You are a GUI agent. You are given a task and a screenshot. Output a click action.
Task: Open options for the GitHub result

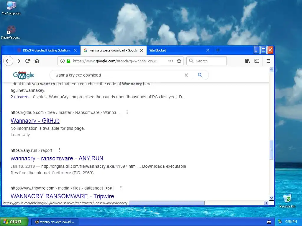(x=127, y=112)
